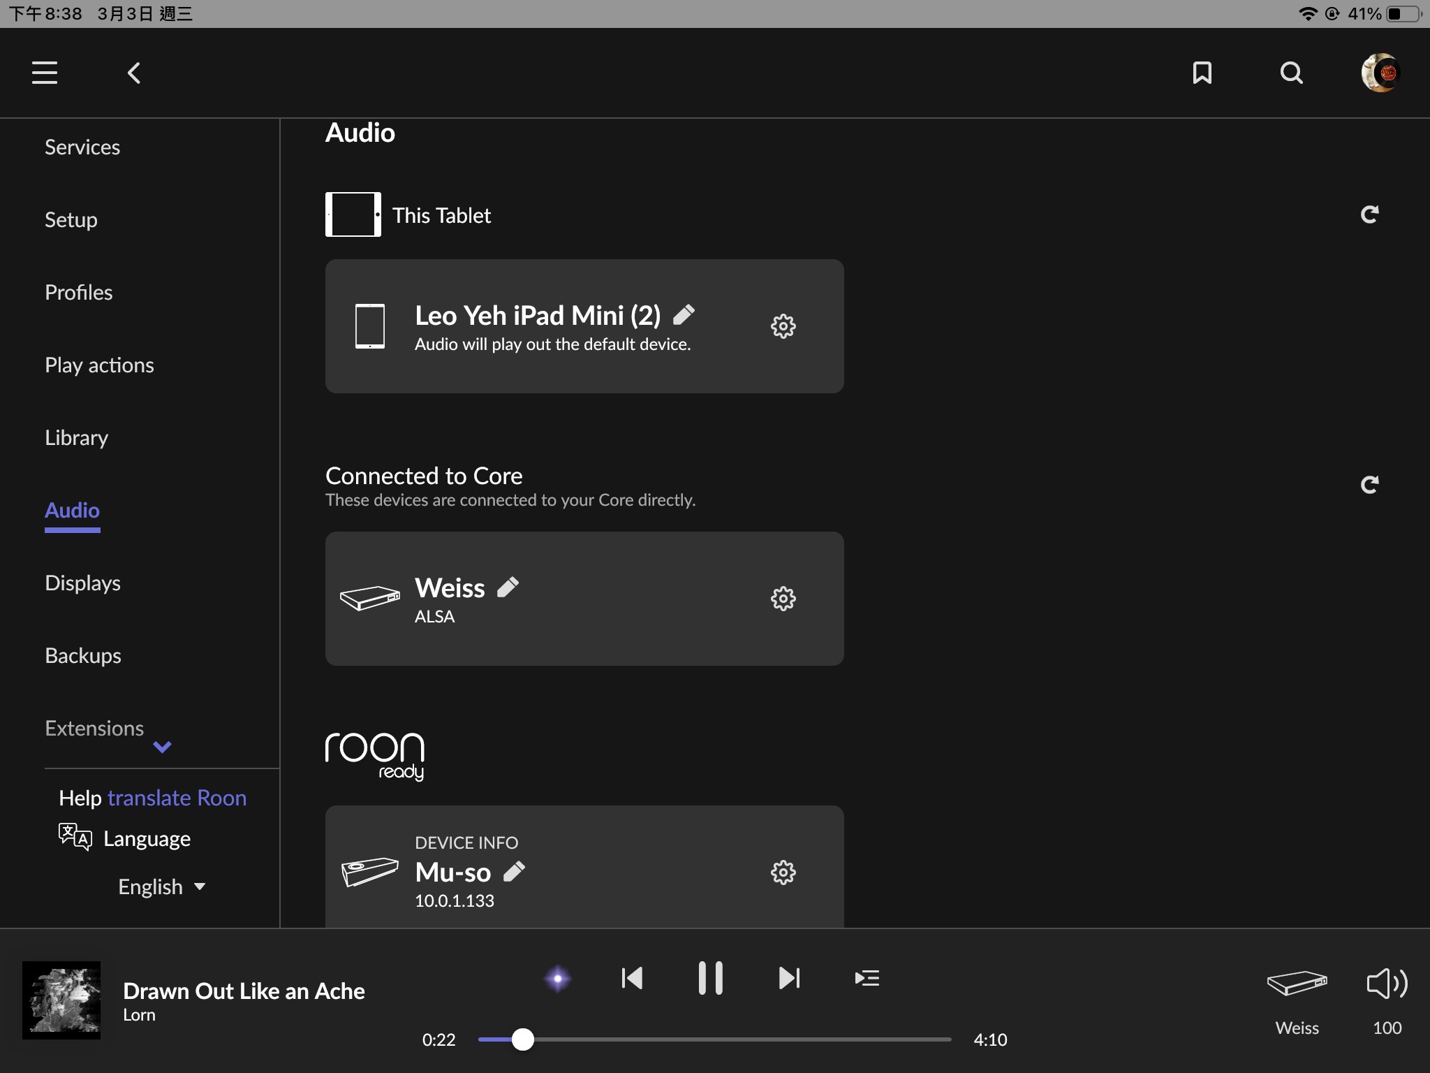Go back with the back arrow
This screenshot has height=1073, width=1430.
tap(134, 73)
